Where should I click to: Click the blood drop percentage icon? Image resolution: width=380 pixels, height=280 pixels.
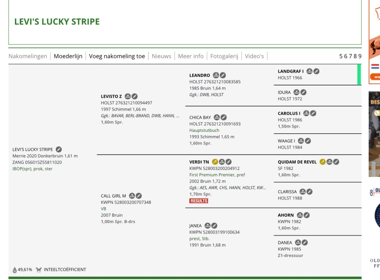click(x=15, y=270)
